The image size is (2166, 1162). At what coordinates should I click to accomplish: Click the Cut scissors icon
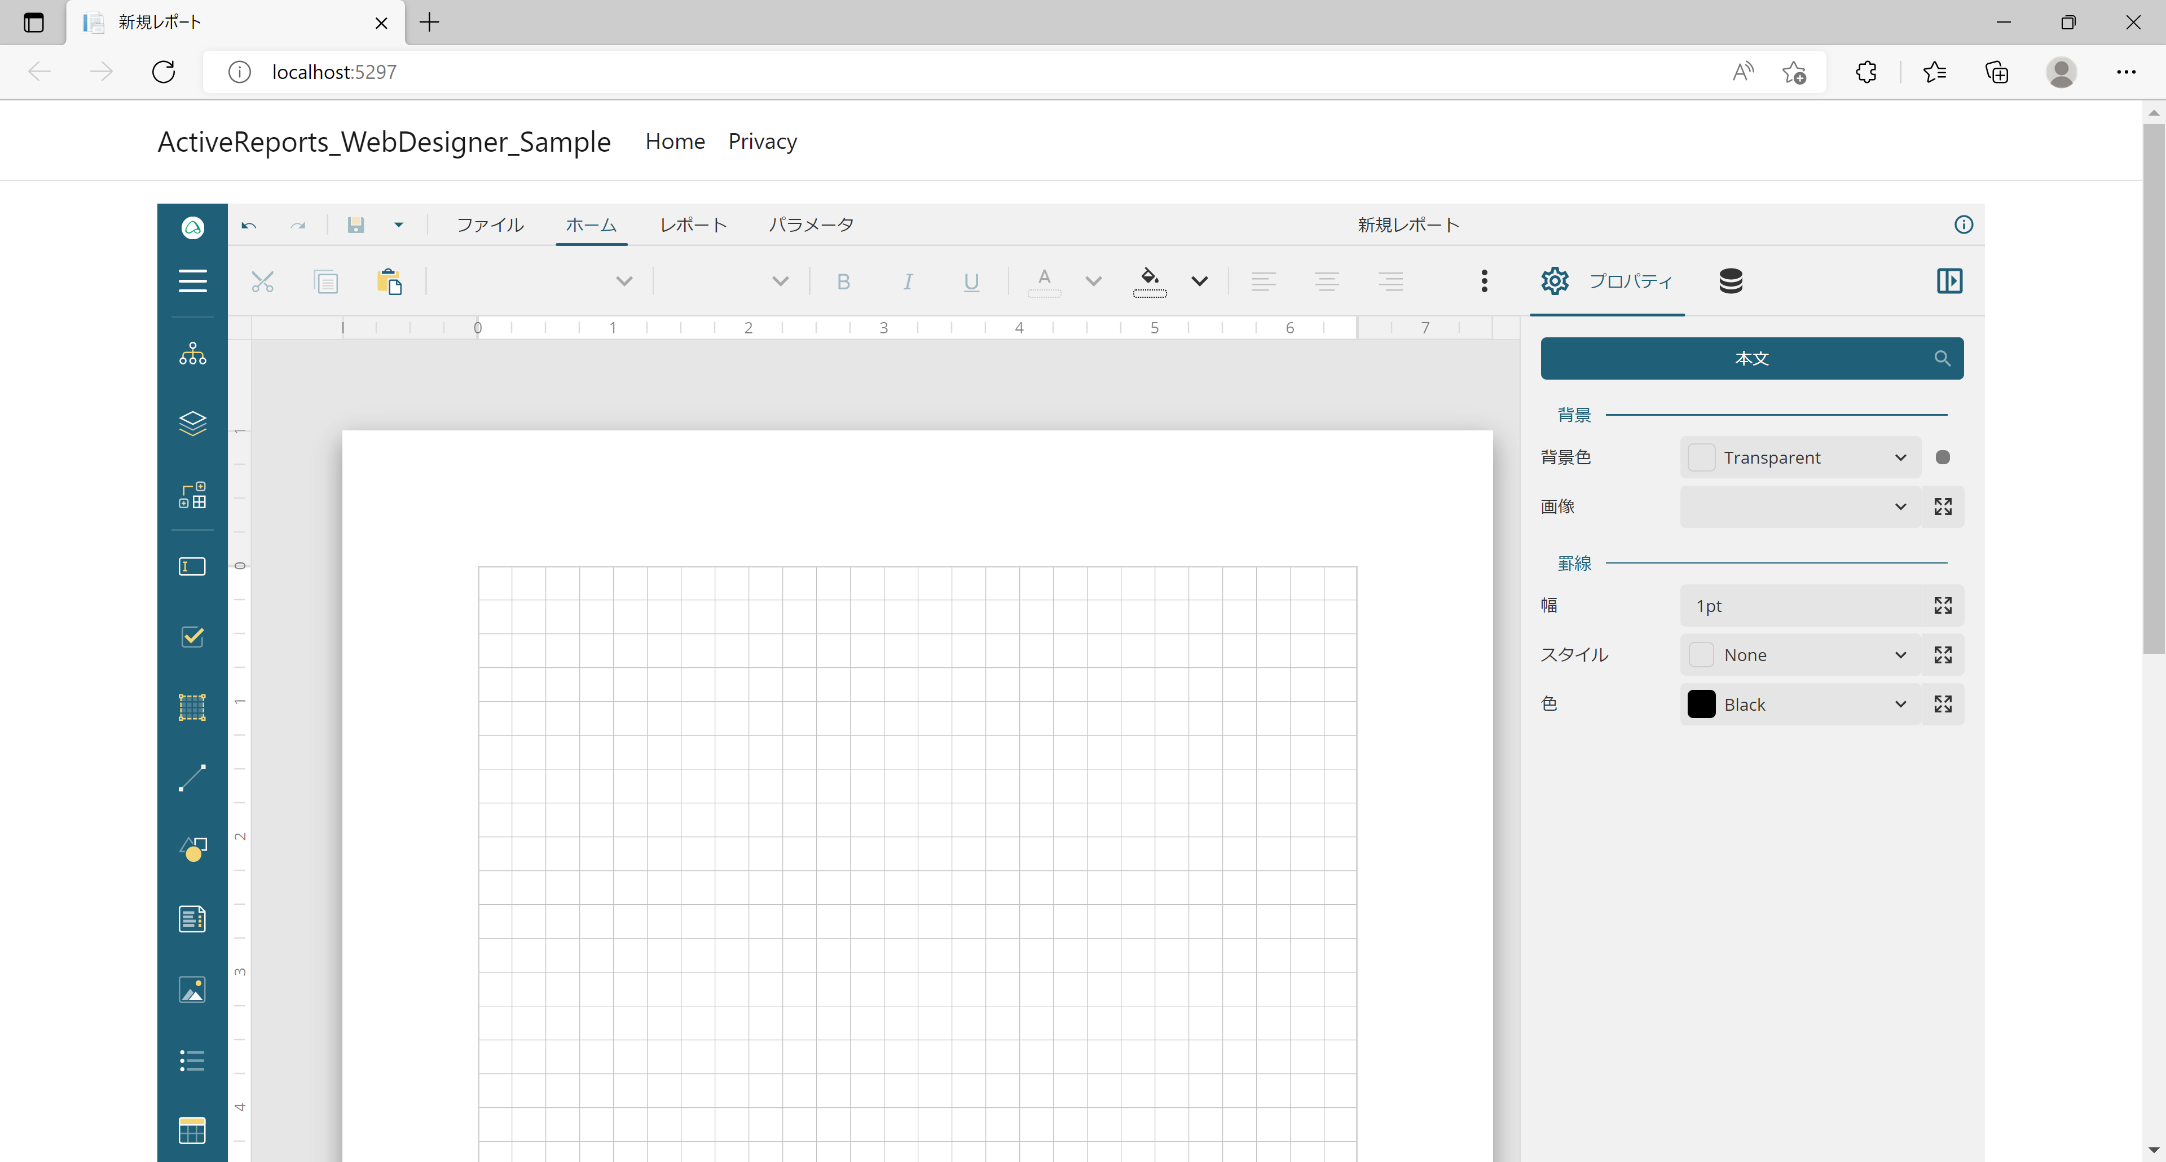tap(262, 281)
